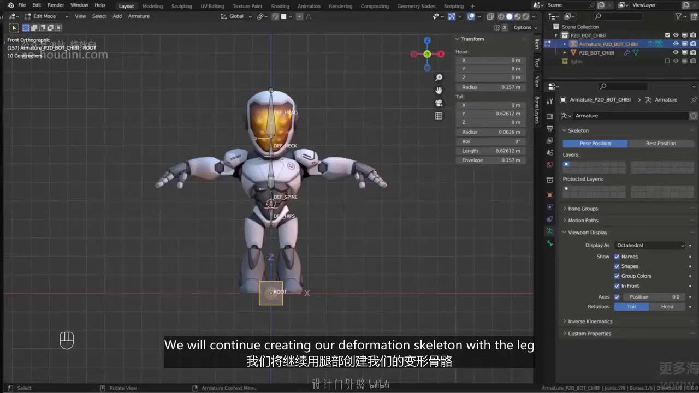Expand the Motion Paths panel

(x=583, y=221)
